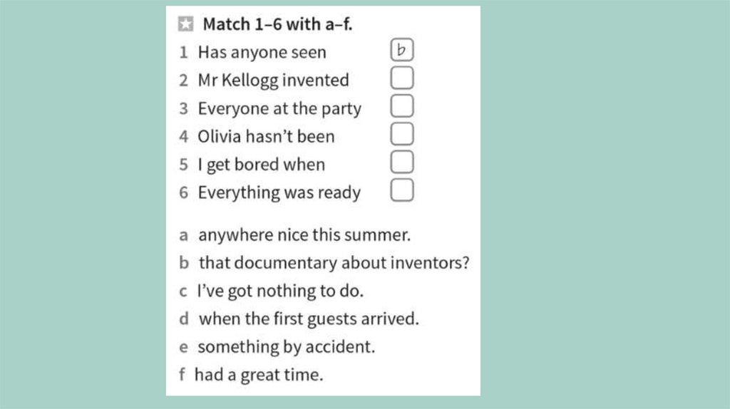This screenshot has height=409, width=730.
Task: Select answer box for 'Has anyone seen'
Action: pos(402,51)
